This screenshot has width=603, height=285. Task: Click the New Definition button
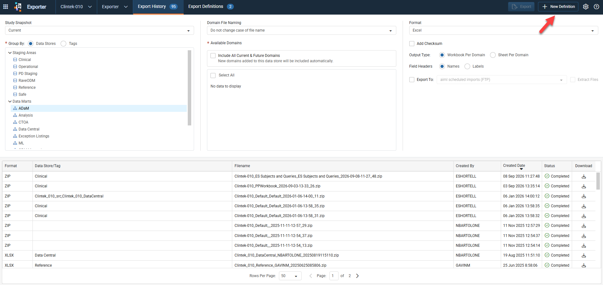(x=558, y=7)
